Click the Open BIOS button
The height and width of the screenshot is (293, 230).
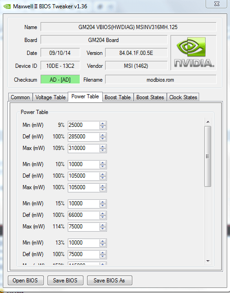pos(26,280)
